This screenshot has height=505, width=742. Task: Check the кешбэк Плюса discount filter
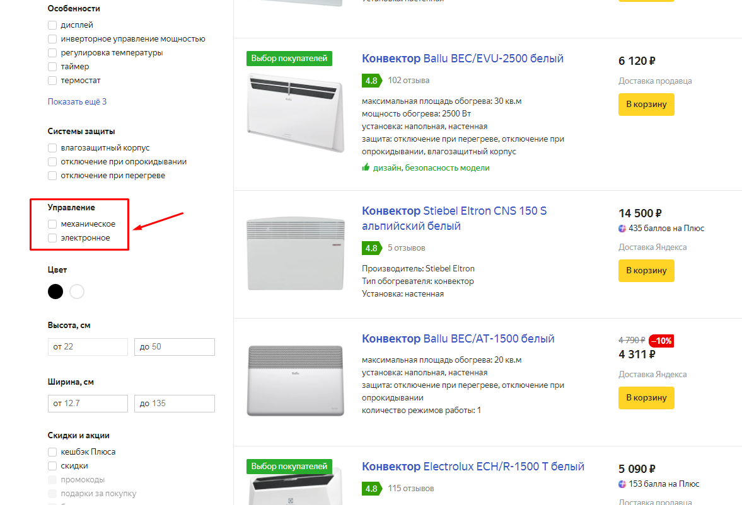pyautogui.click(x=52, y=452)
